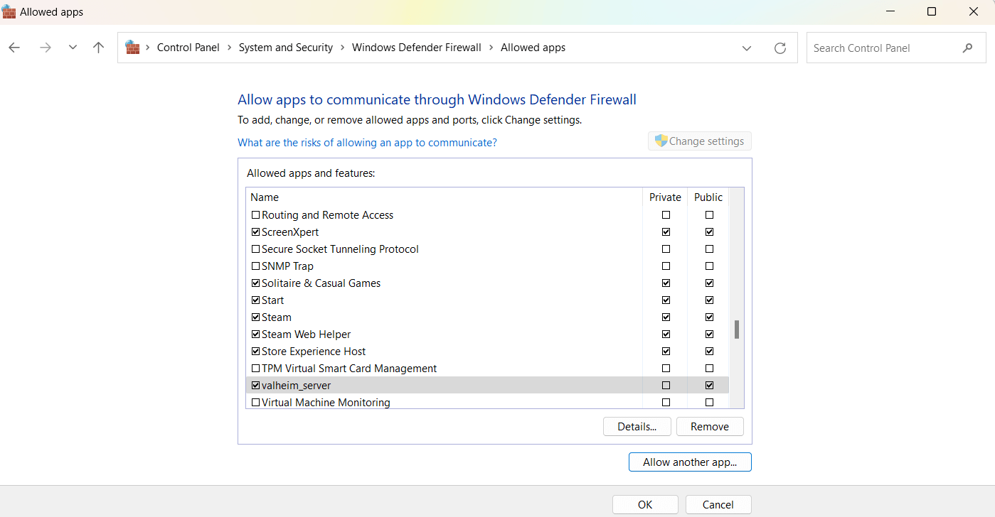Uncheck the Public checkbox for Steam

709,317
